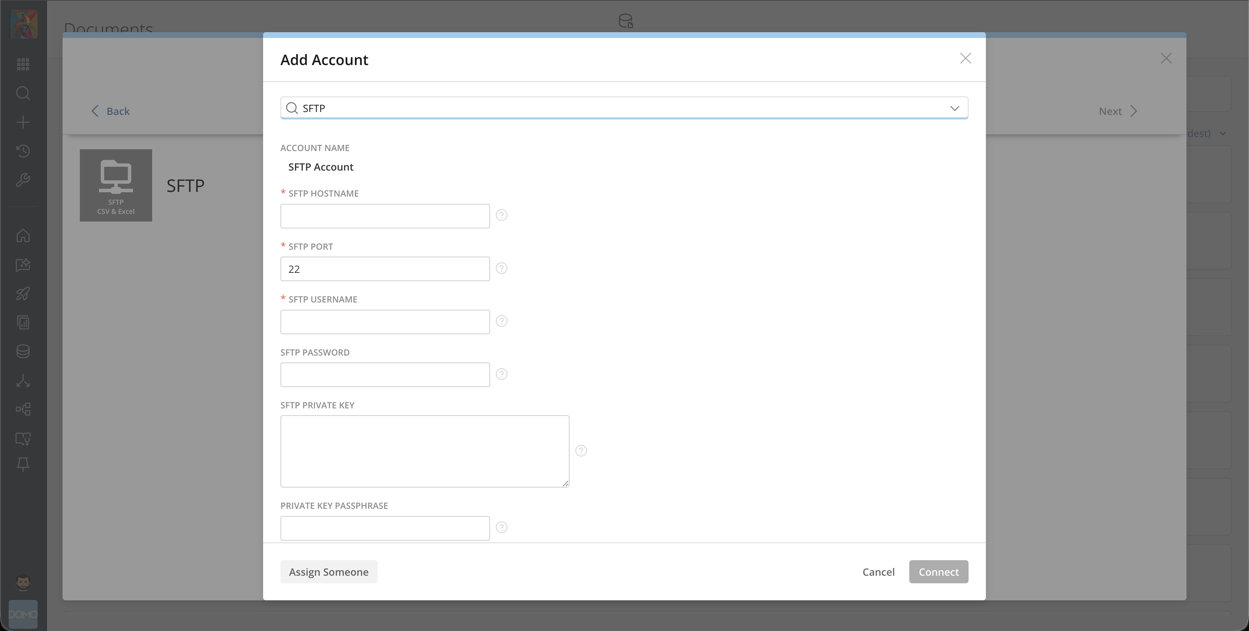Edit the SFTP Account name text
The height and width of the screenshot is (631, 1249).
click(321, 167)
